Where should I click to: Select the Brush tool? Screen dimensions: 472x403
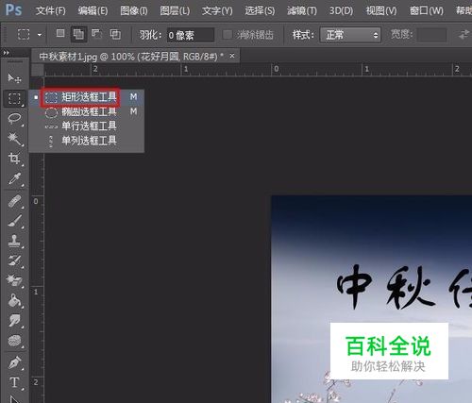(14, 222)
